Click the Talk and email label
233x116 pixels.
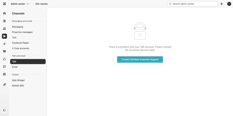(x=19, y=56)
